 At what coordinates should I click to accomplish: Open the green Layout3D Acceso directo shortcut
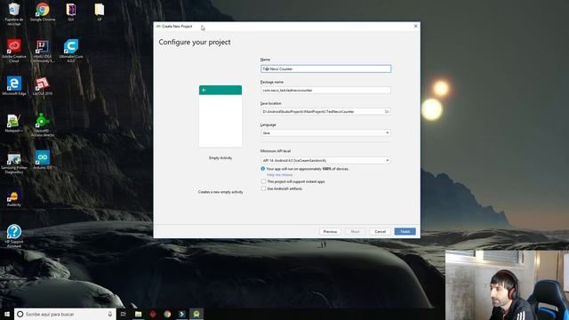[43, 124]
